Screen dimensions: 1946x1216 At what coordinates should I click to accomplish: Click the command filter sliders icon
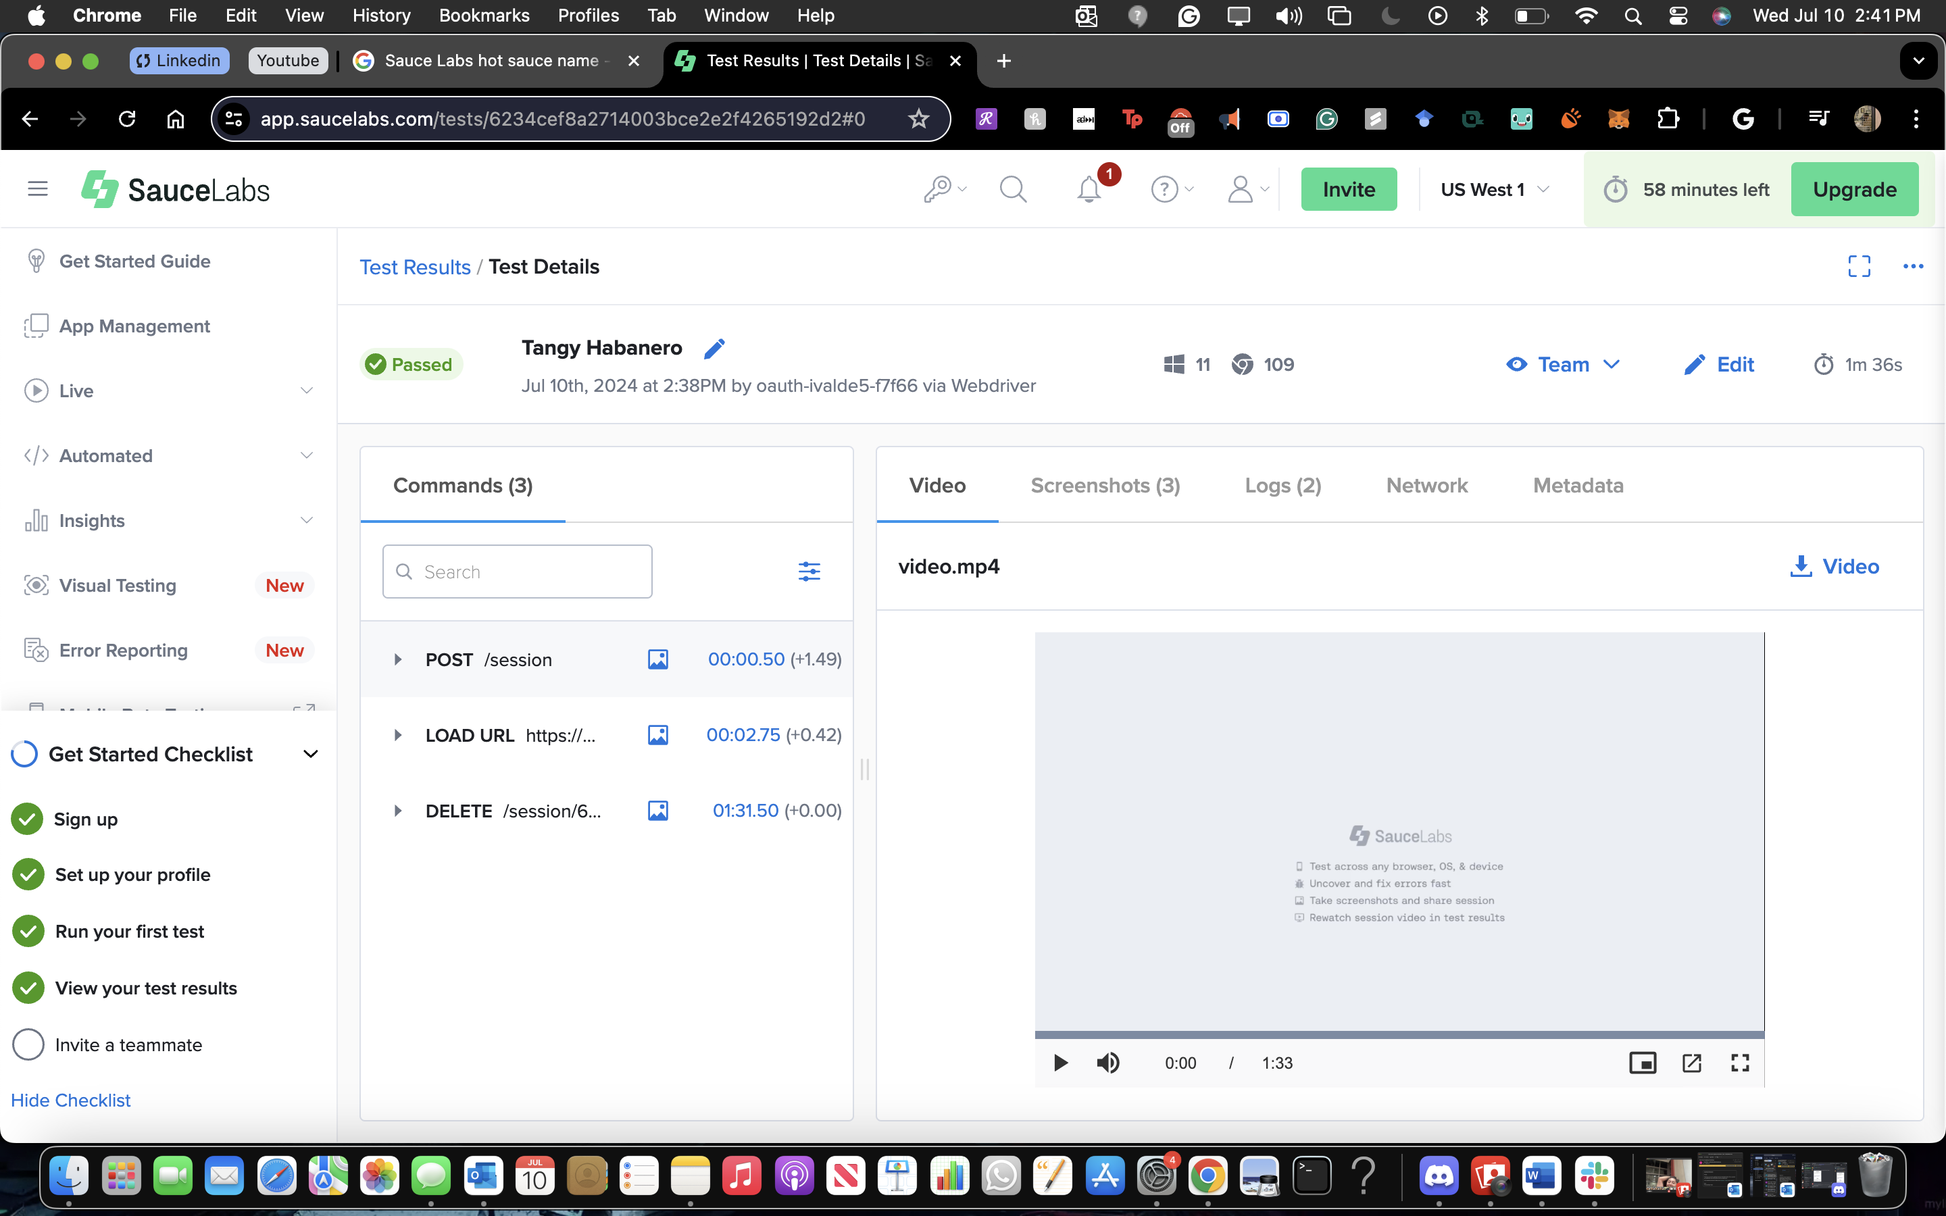click(x=809, y=572)
